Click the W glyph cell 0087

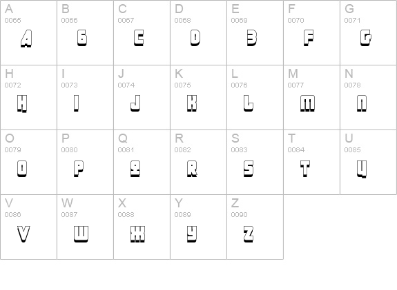[85, 227]
